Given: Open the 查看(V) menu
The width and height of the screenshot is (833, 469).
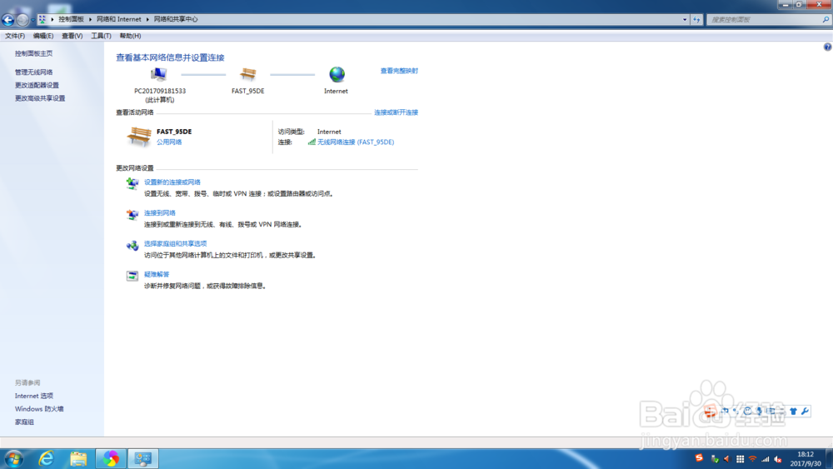Looking at the screenshot, I should coord(72,36).
